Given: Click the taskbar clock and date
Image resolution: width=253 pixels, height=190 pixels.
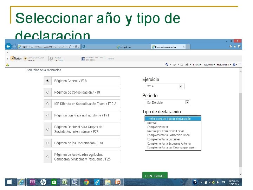Looking at the screenshot, I should coord(234,182).
